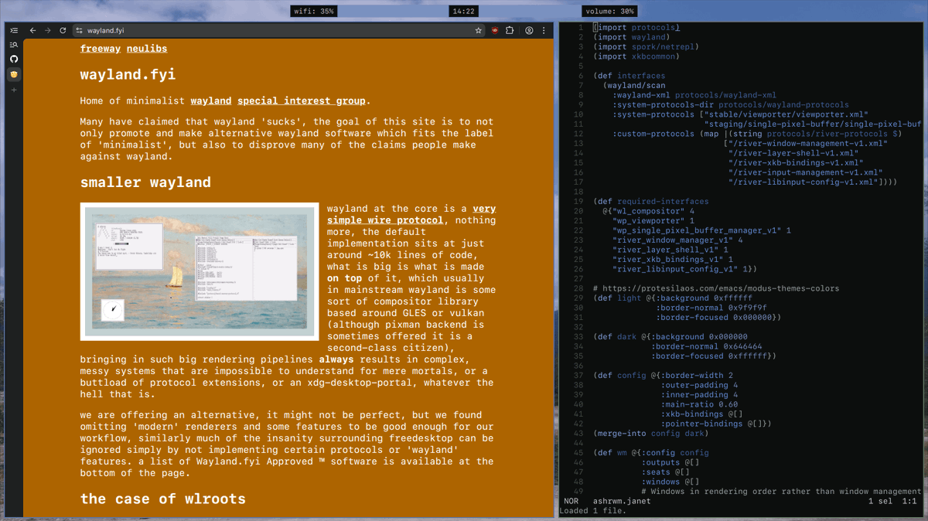Open the three-dot browser menu

click(544, 30)
